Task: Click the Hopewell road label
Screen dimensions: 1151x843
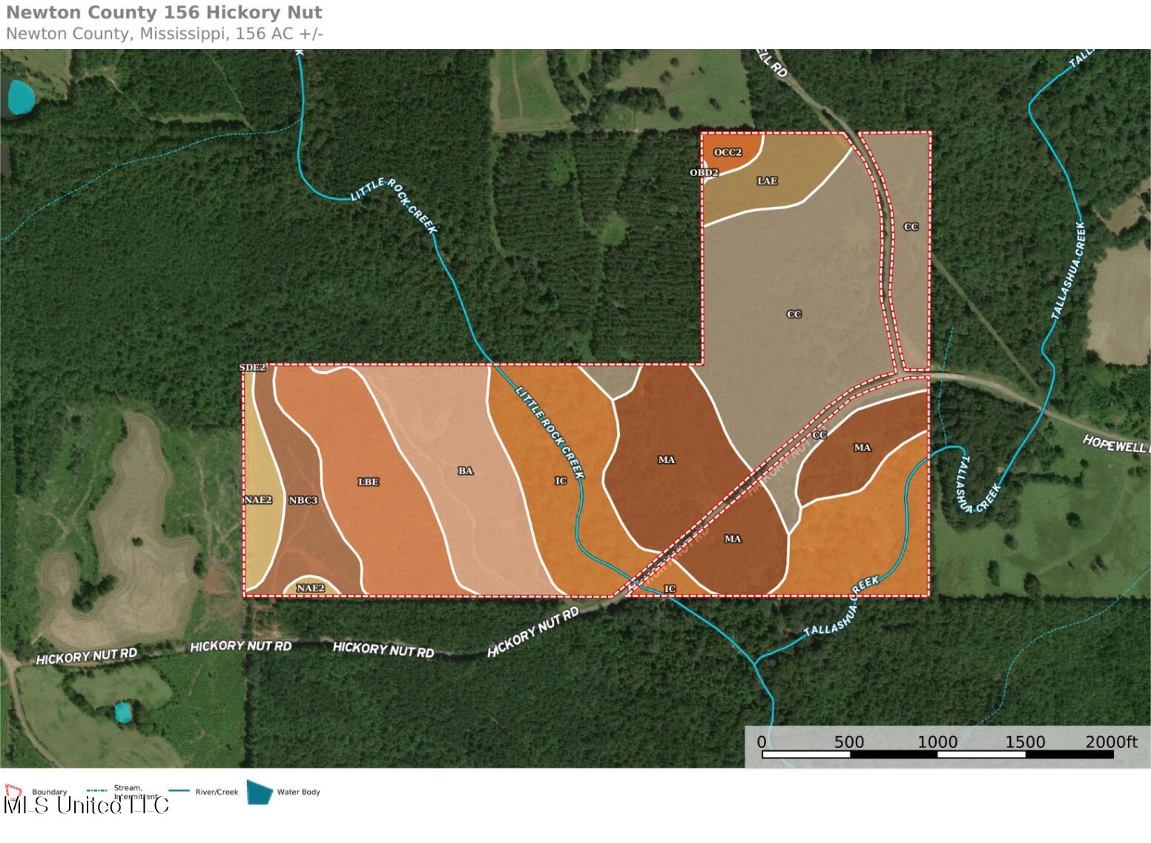Action: (1116, 445)
